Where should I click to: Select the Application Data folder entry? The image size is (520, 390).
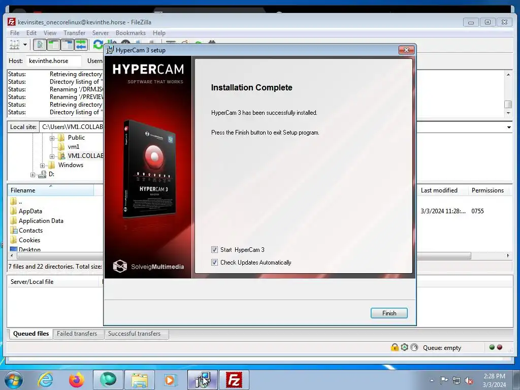tap(41, 221)
